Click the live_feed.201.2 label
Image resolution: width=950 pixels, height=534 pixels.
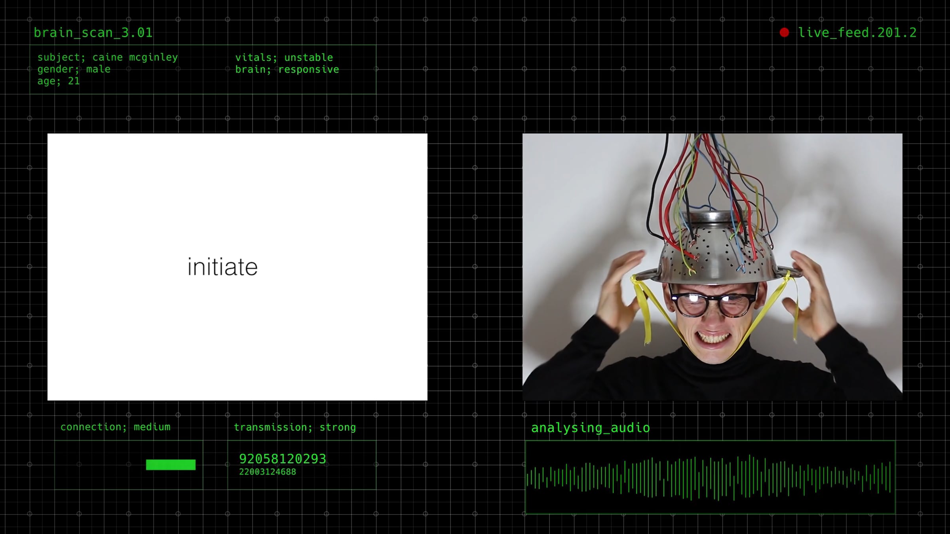[857, 32]
